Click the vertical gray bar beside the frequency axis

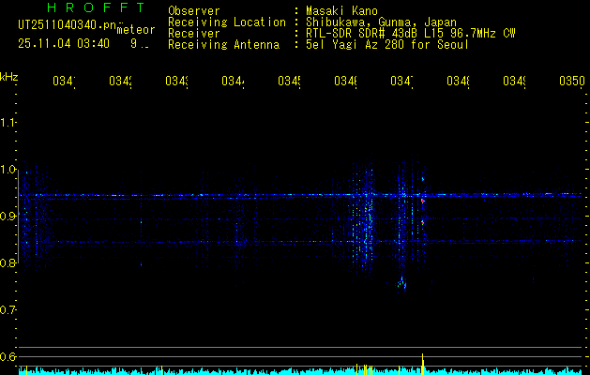pos(18,218)
